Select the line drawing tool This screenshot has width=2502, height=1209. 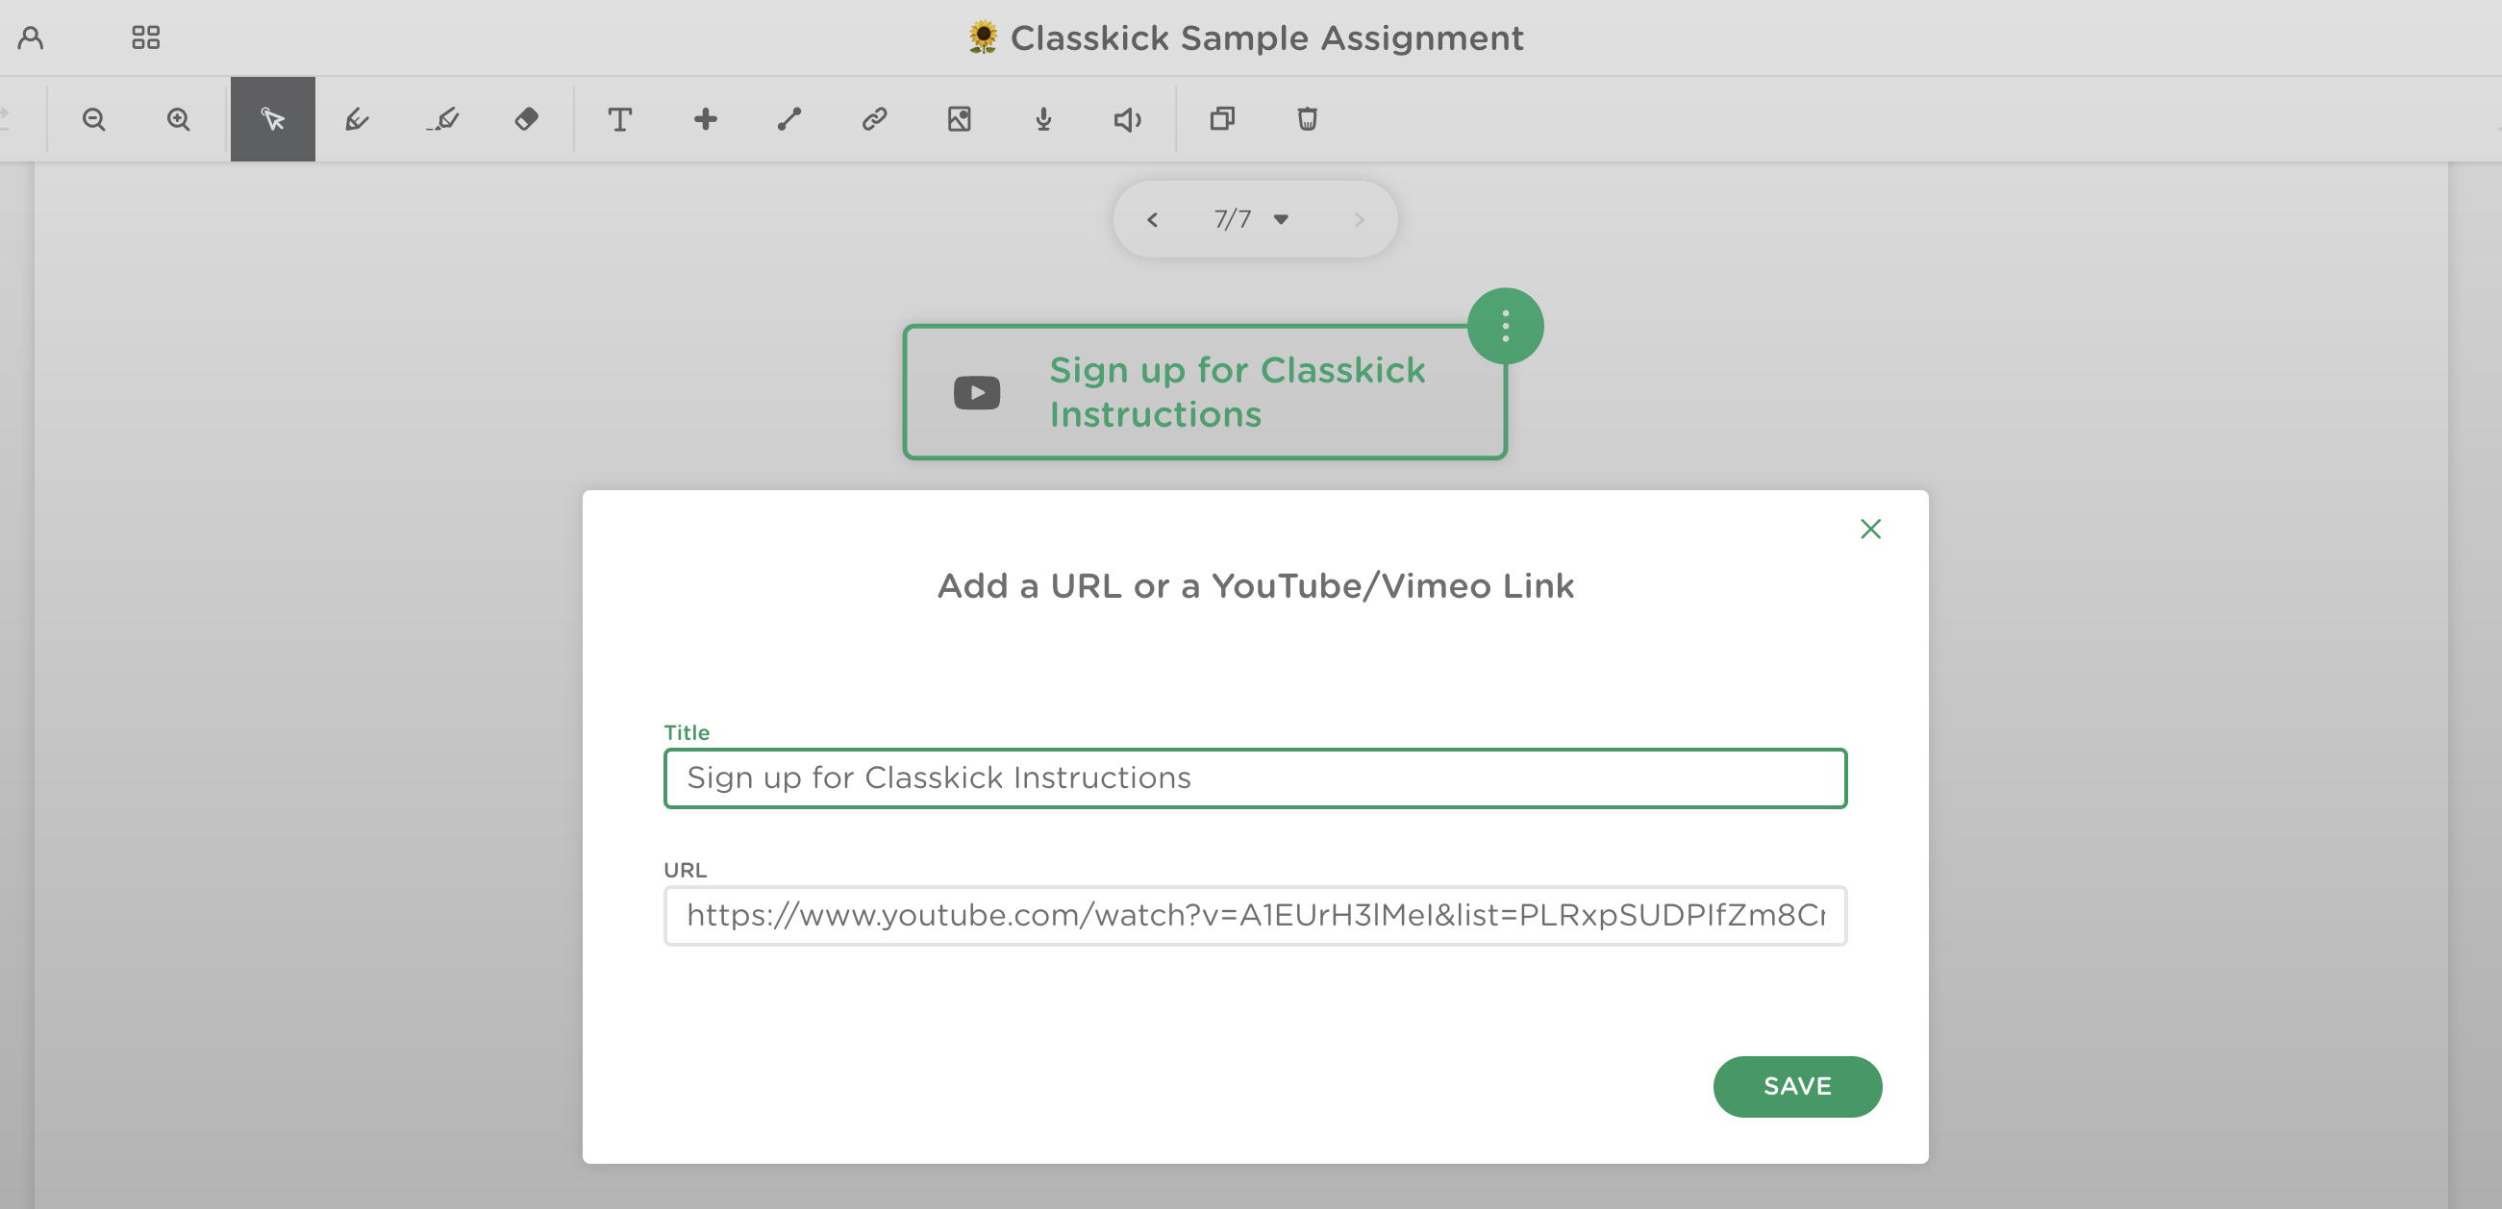pos(789,119)
